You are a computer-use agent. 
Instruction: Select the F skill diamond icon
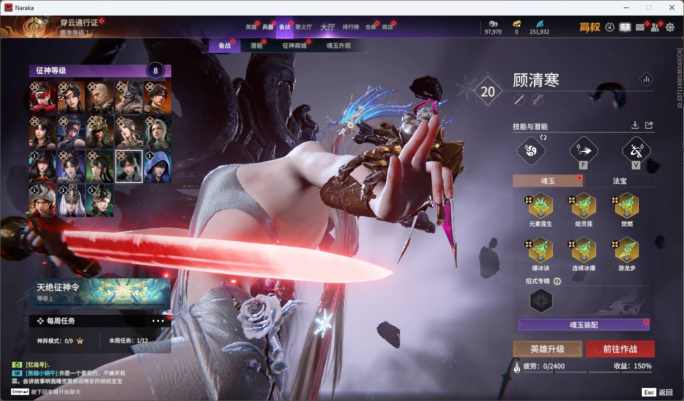tap(584, 150)
